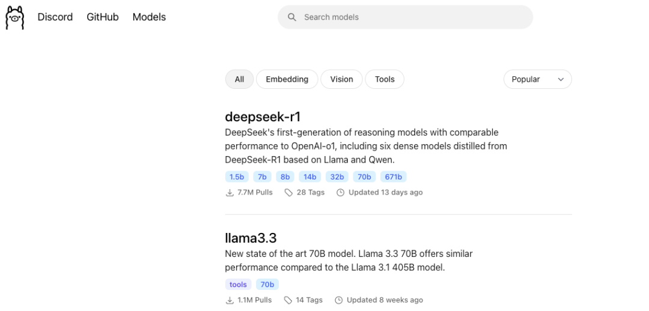Open the Popular sort dropdown
This screenshot has height=311, width=649.
coord(538,79)
